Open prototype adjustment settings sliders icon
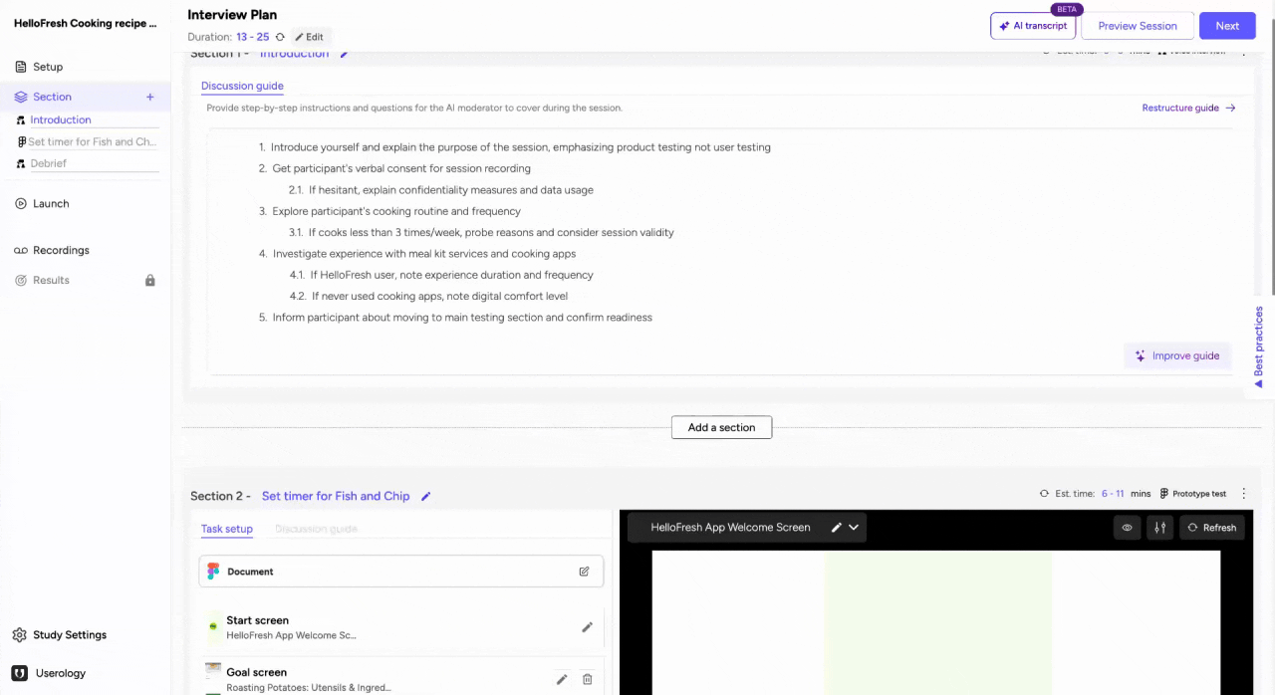Image resolution: width=1275 pixels, height=695 pixels. 1159,528
